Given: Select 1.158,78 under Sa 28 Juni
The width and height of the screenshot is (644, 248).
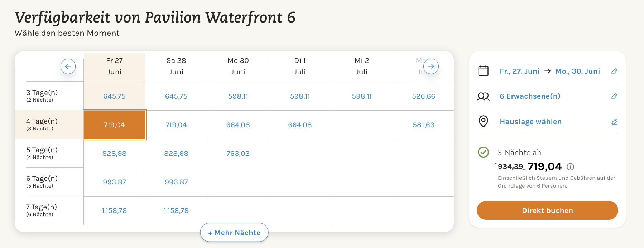Looking at the screenshot, I should pos(176,210).
